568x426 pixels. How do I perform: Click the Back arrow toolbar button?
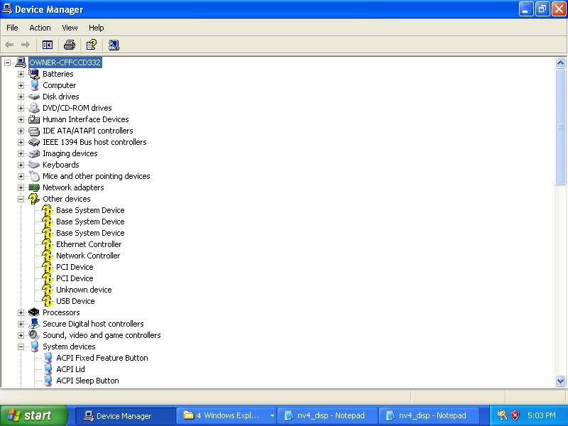pyautogui.click(x=9, y=45)
